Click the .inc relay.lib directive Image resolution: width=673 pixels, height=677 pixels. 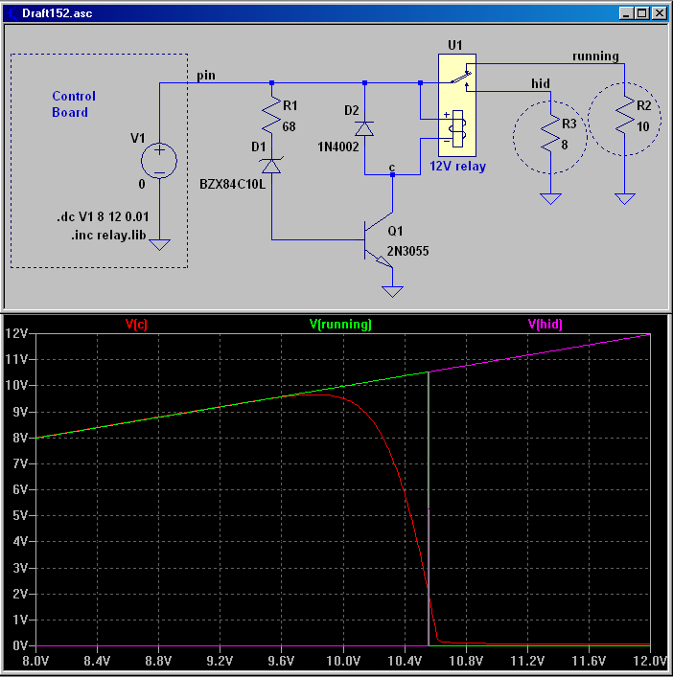point(108,236)
